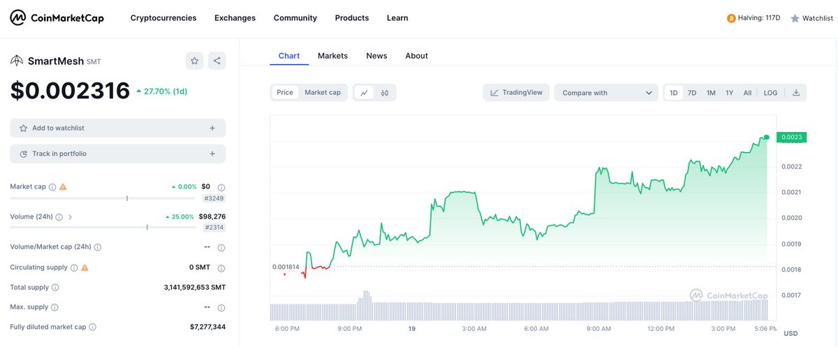Click Max. supply label info icon
This screenshot has height=347, width=838.
[55, 307]
